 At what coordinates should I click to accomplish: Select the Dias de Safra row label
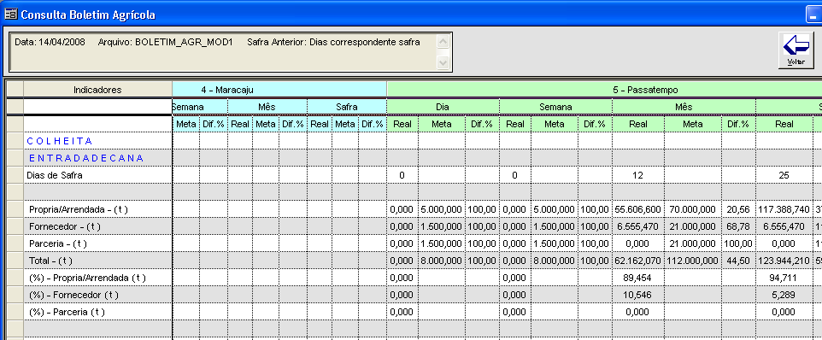coord(55,175)
